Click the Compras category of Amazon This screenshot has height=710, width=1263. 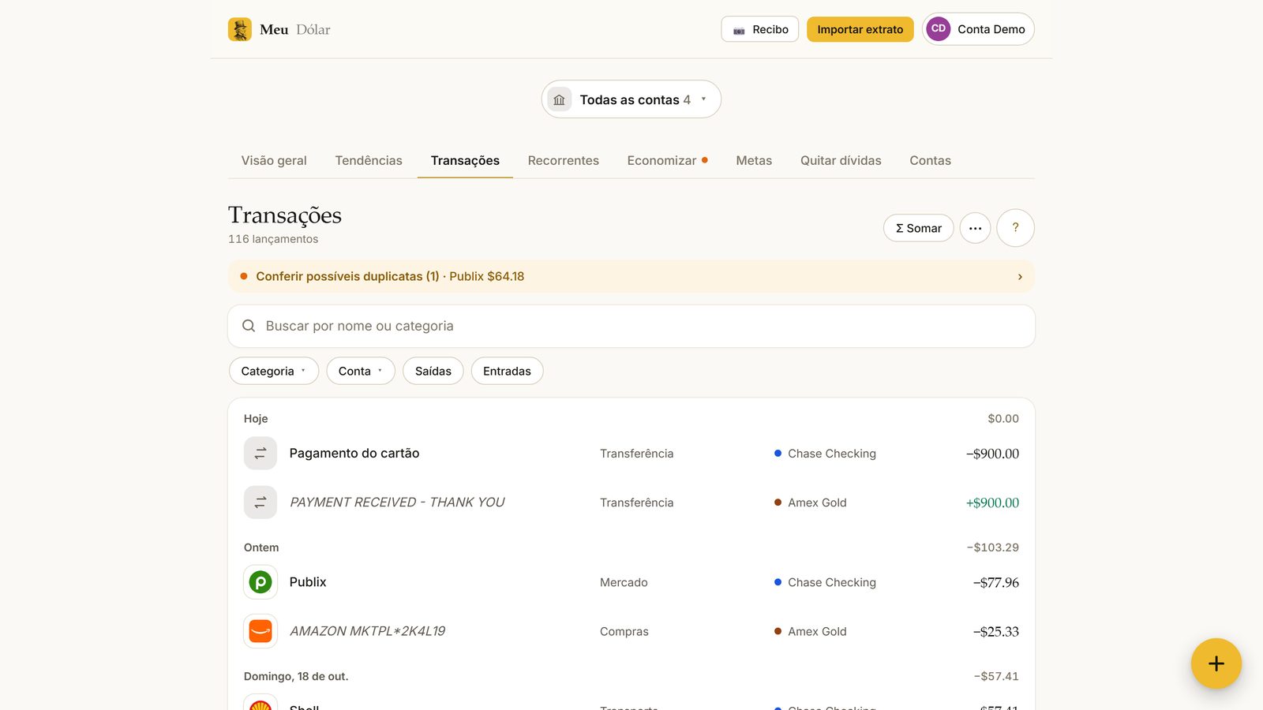pyautogui.click(x=624, y=631)
